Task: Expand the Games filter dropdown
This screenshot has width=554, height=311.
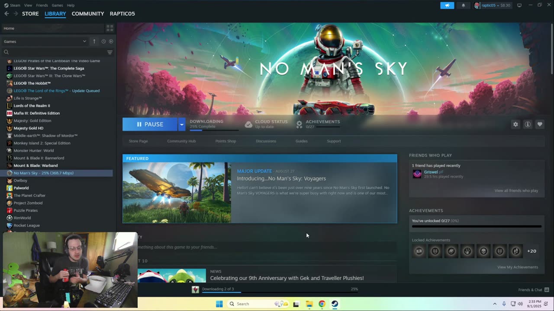Action: [45, 41]
